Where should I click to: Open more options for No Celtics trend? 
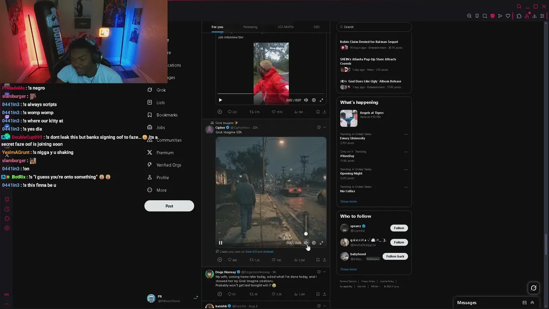pyautogui.click(x=406, y=187)
